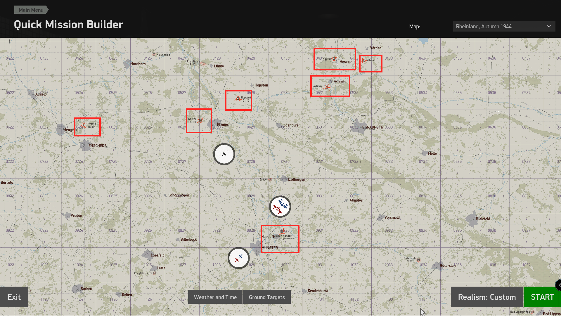Select the Plantlünne airfield marker
Viewport: 561px width, 317px height.
[x=203, y=63]
